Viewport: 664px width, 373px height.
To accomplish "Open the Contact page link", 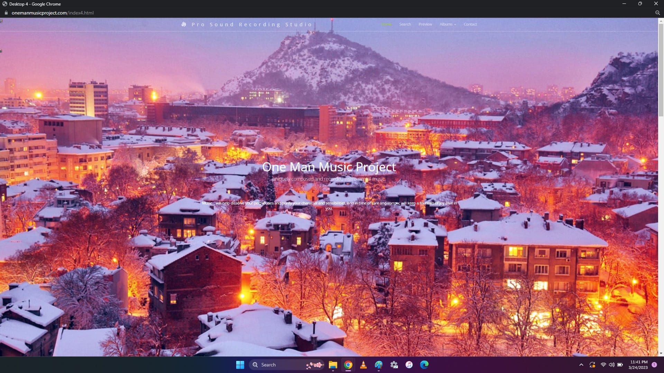I will click(x=470, y=24).
